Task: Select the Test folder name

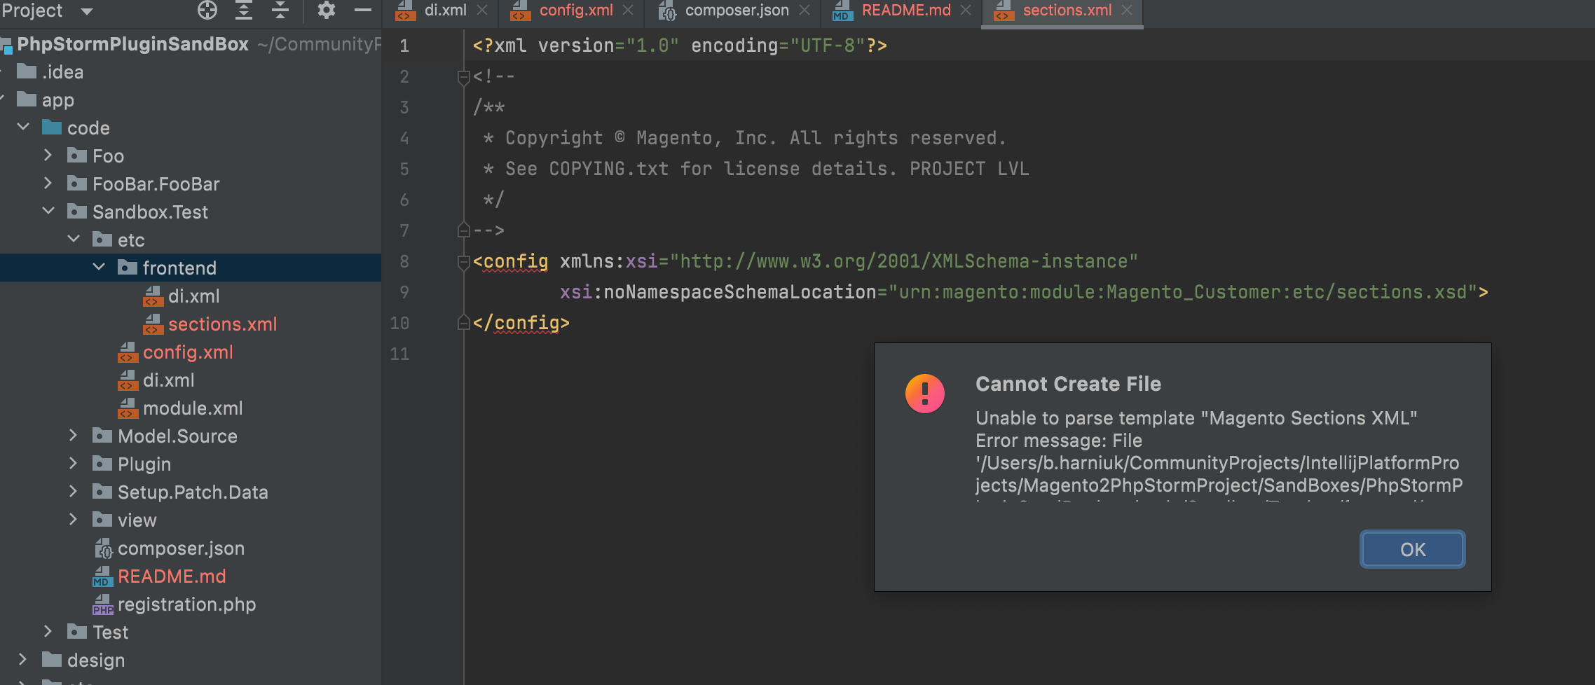Action: coord(111,632)
